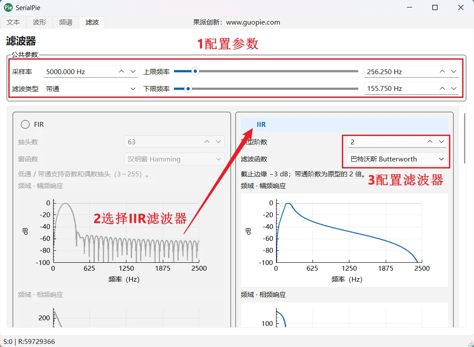Open the 滤波类型 带通 dropdown
This screenshot has height=347, width=474.
click(91, 89)
